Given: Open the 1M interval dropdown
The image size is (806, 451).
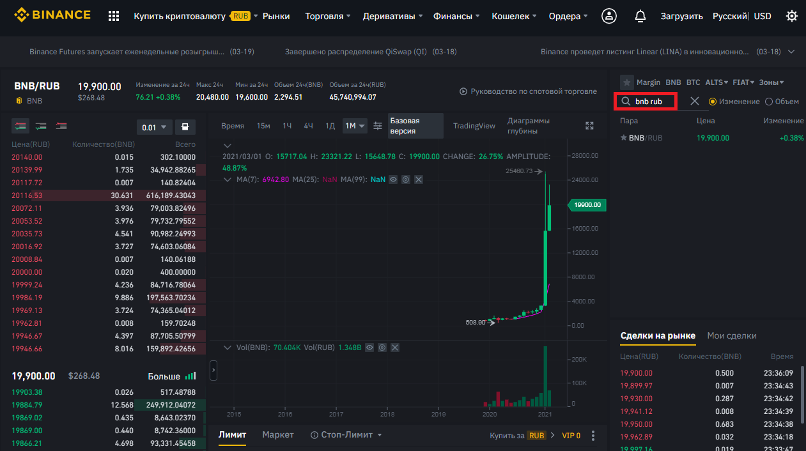Looking at the screenshot, I should [x=355, y=126].
